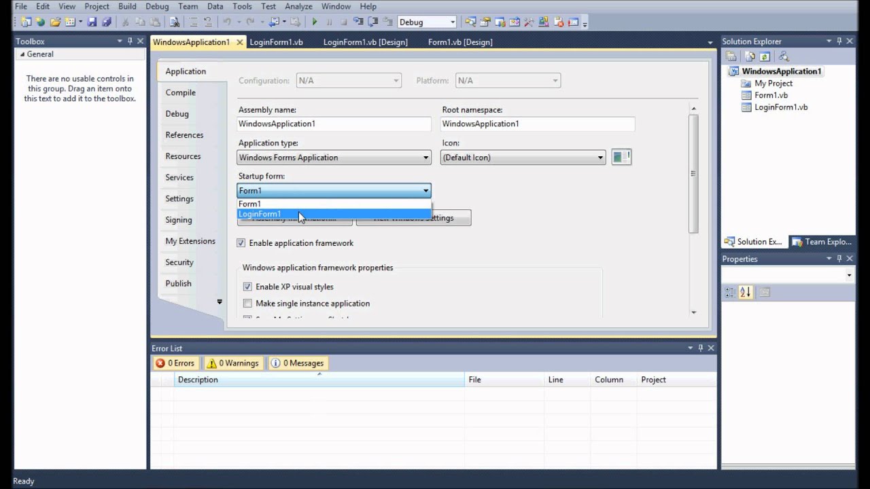Click the designer vertical scrollbar thumb
The width and height of the screenshot is (870, 489).
click(693, 174)
